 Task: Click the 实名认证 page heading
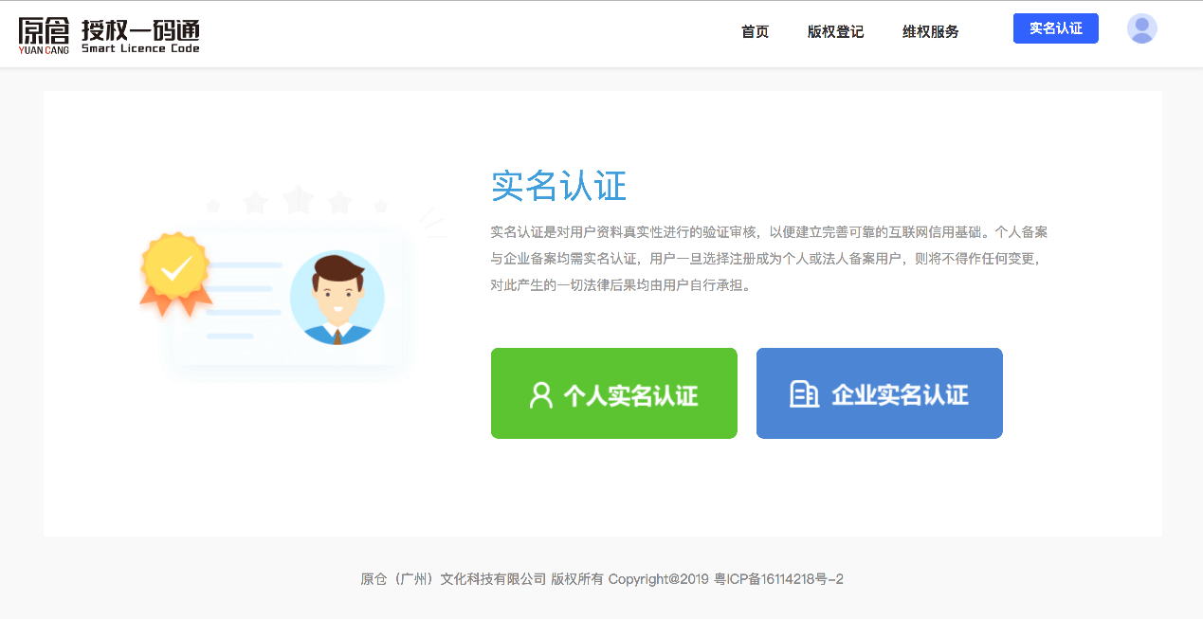point(556,187)
